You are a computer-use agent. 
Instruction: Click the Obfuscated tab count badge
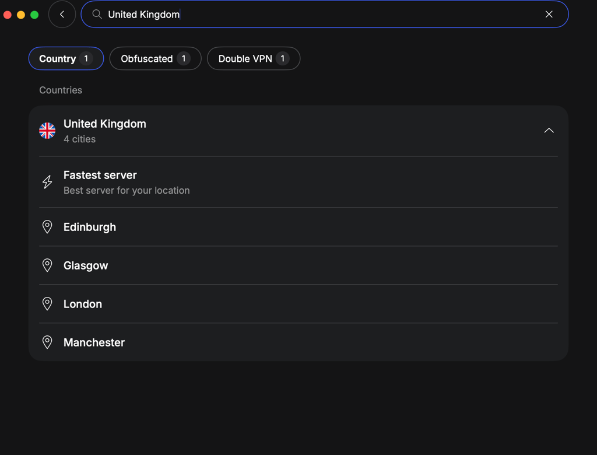184,59
